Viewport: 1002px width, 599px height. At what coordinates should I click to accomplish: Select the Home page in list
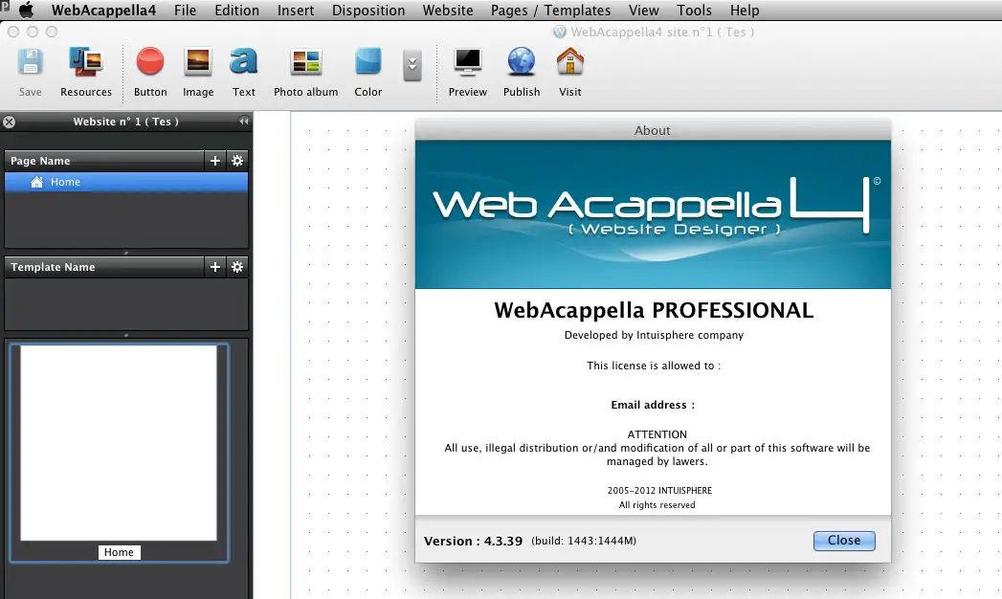(x=126, y=182)
